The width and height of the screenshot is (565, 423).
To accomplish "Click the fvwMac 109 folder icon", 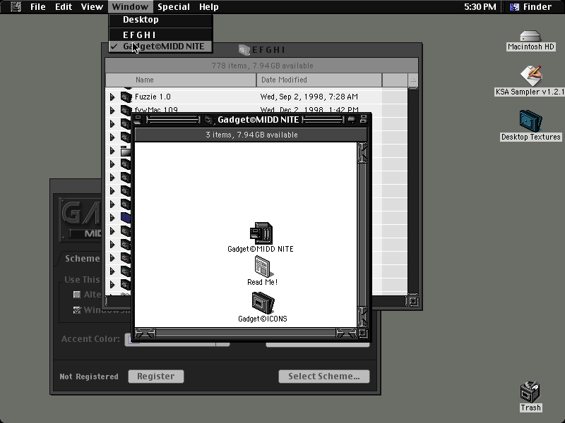I will 126,110.
